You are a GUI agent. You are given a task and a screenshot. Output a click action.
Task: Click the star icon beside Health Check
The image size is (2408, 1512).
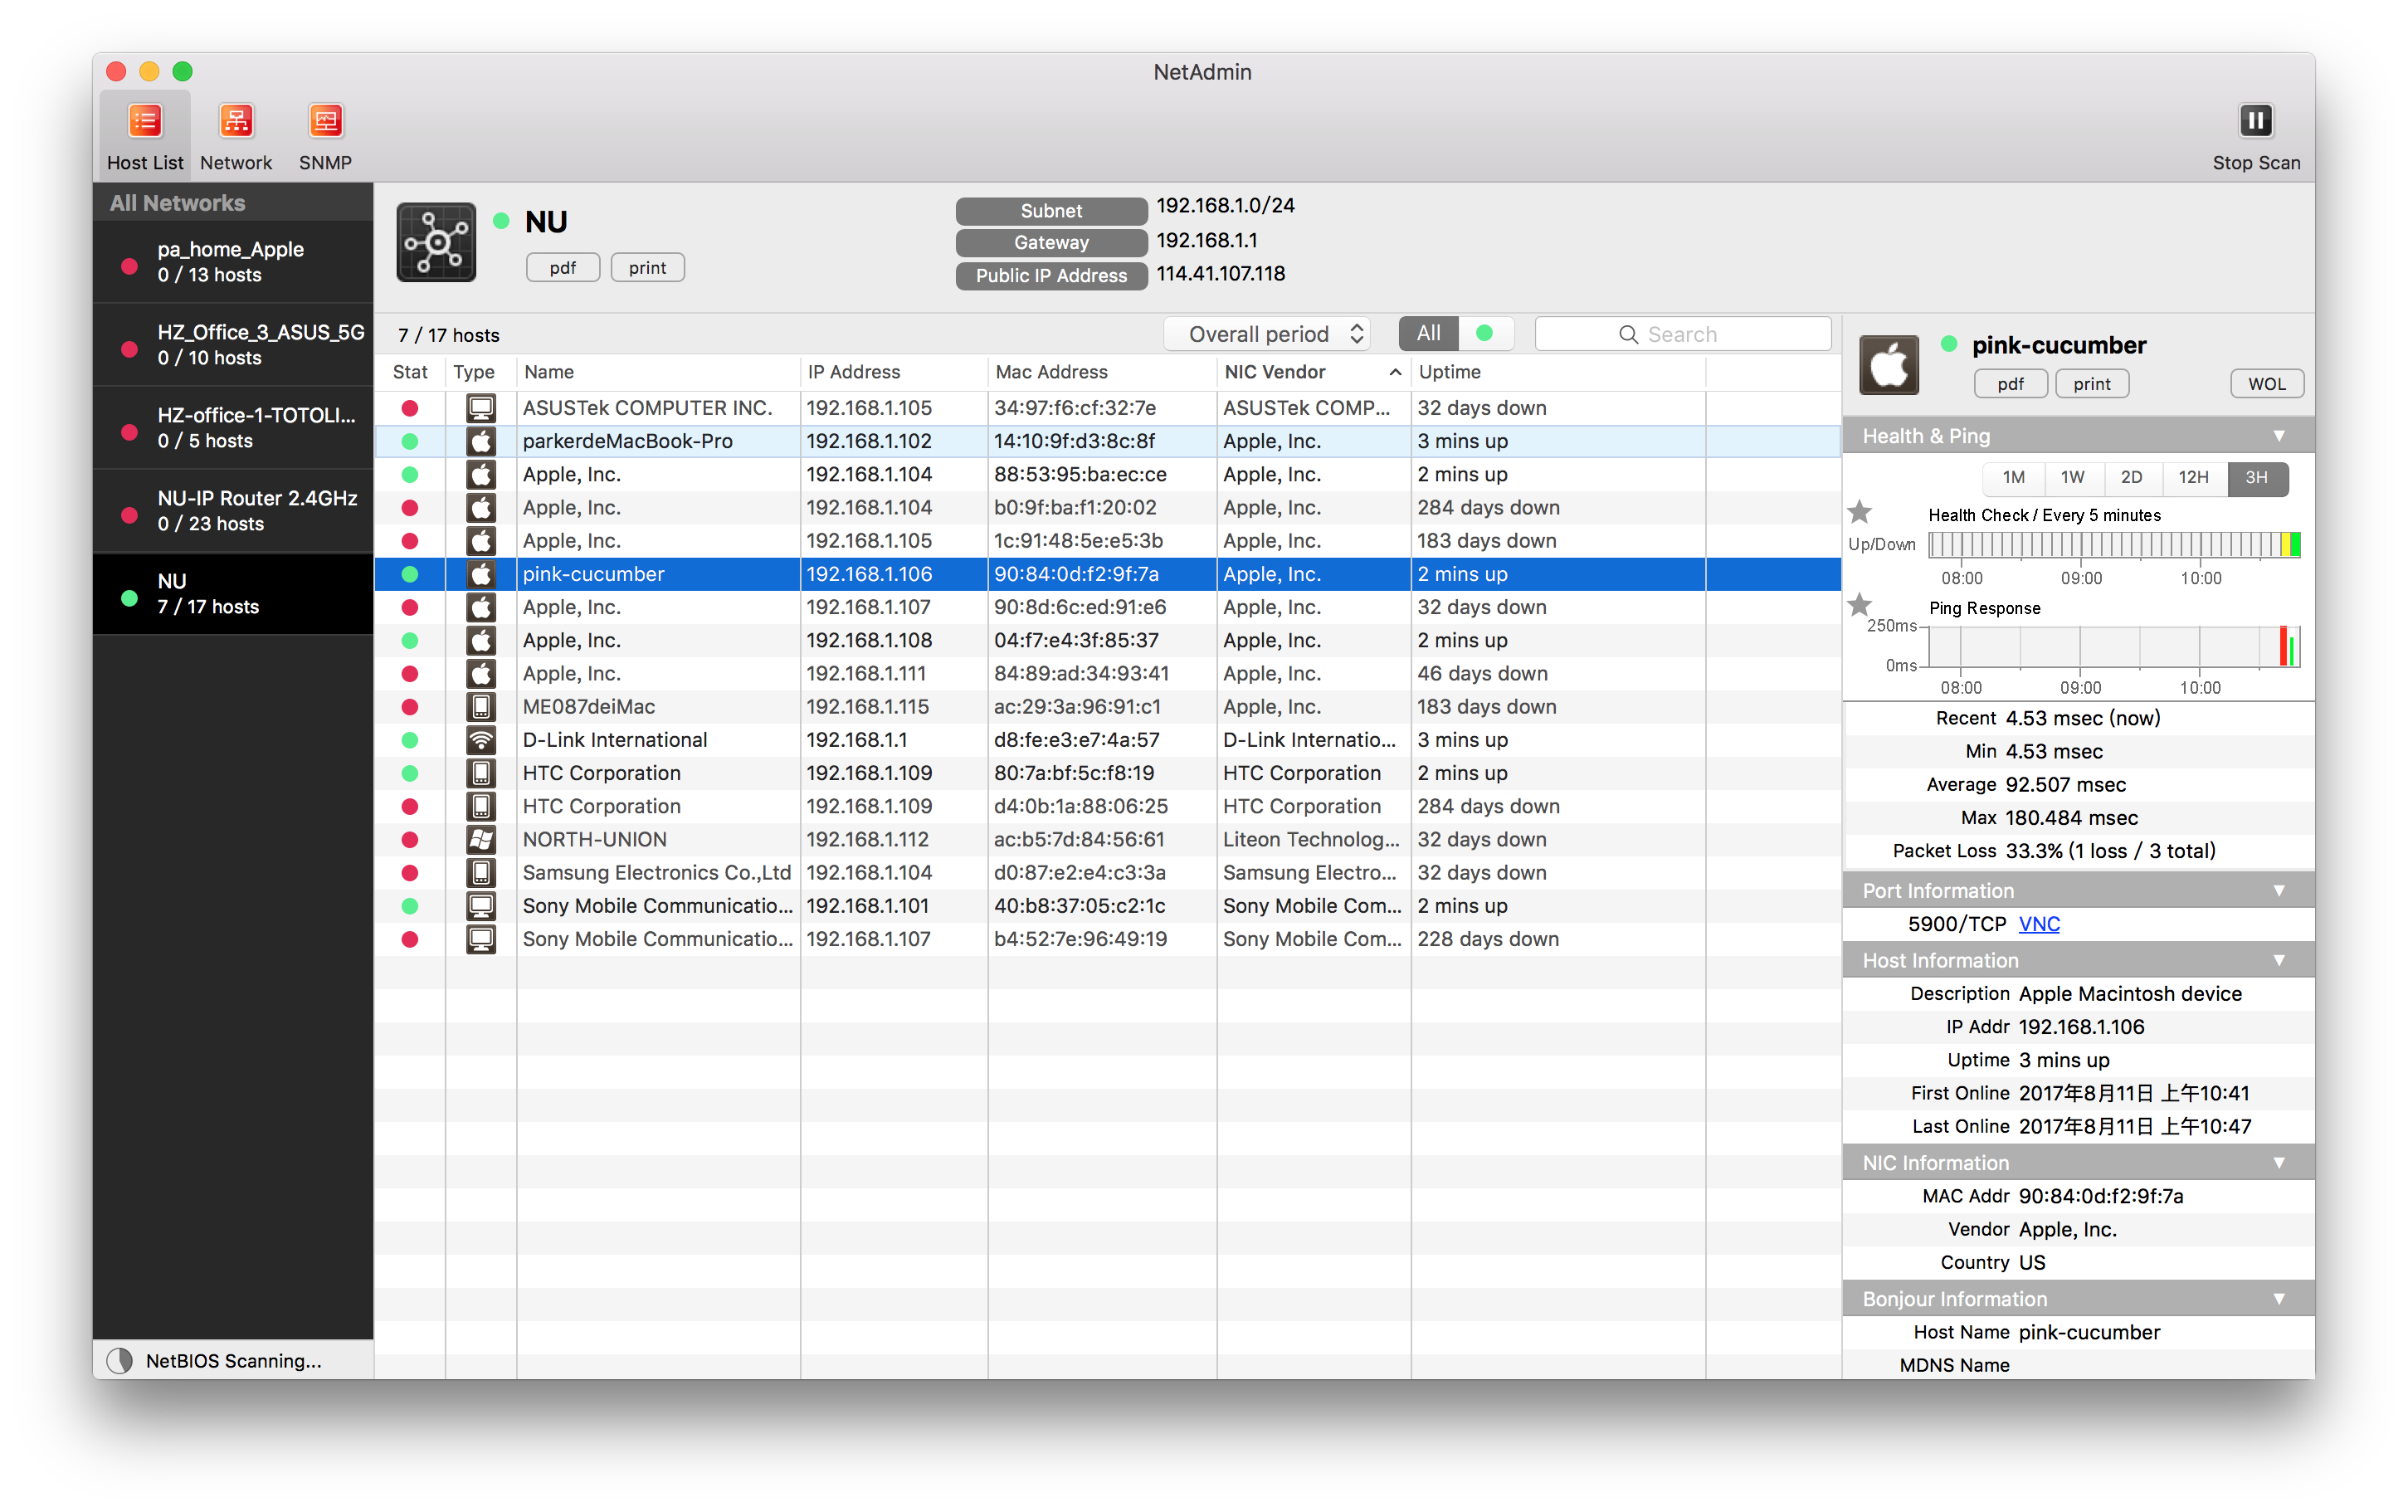tap(1860, 513)
